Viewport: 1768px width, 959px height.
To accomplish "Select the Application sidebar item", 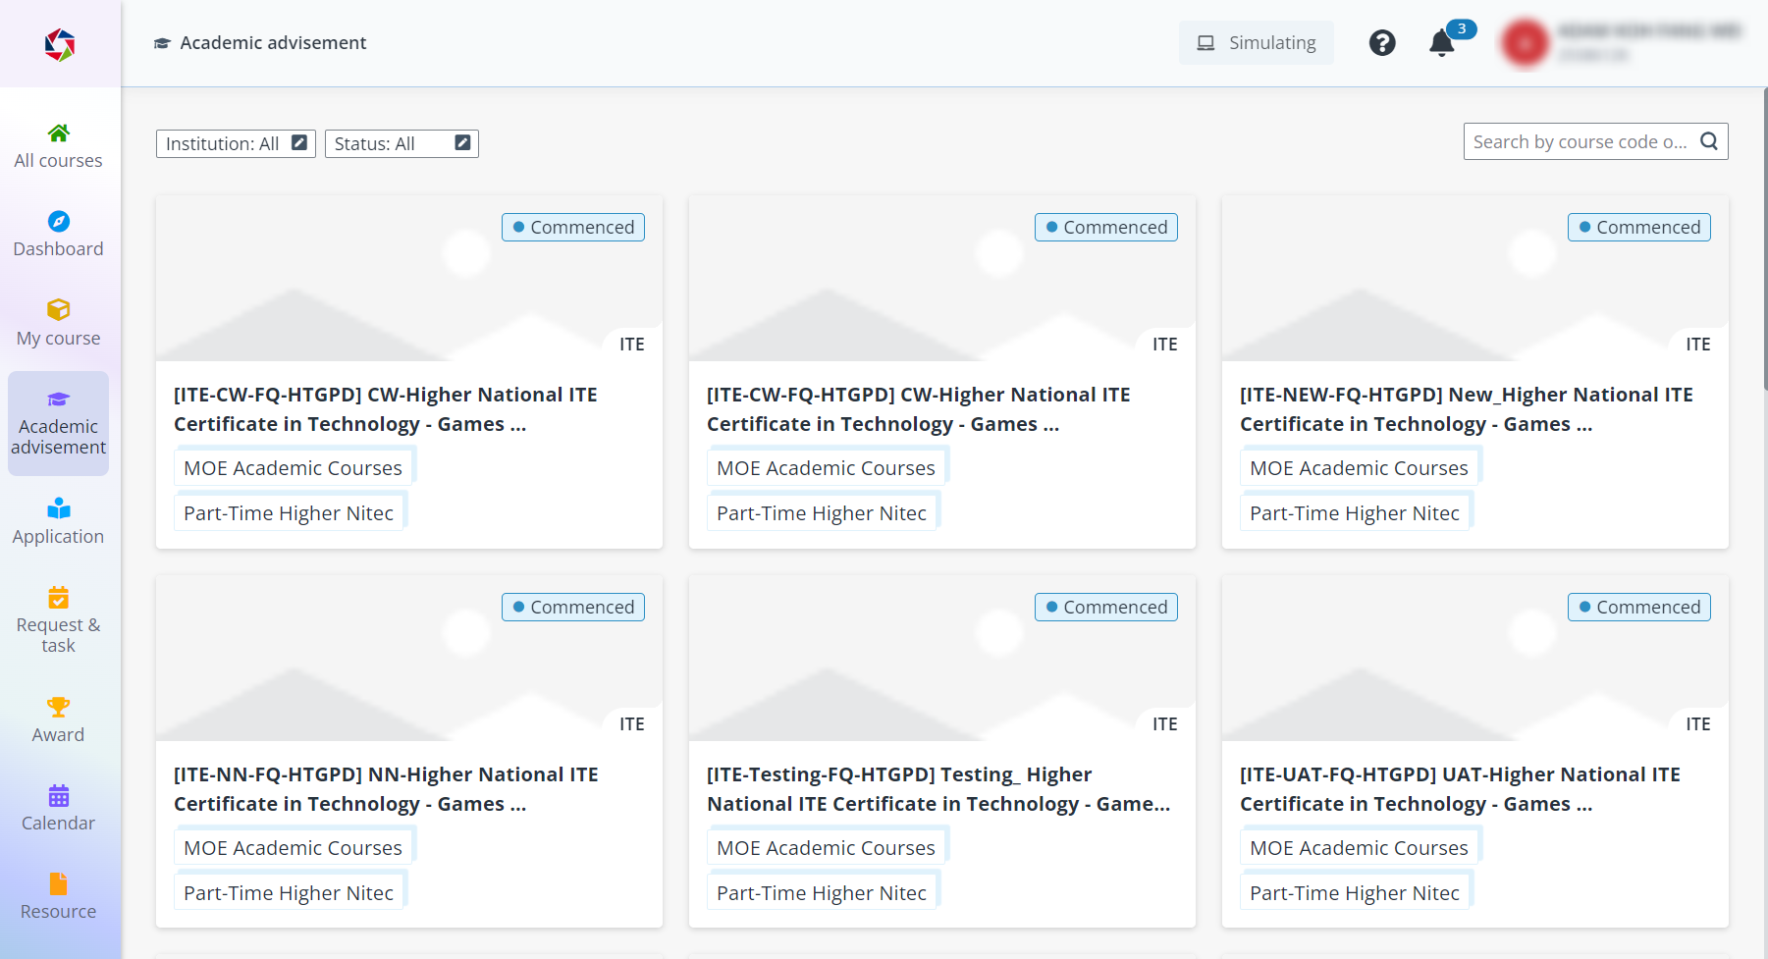I will (x=58, y=521).
